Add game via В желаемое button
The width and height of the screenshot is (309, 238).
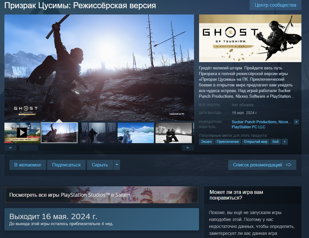click(28, 165)
